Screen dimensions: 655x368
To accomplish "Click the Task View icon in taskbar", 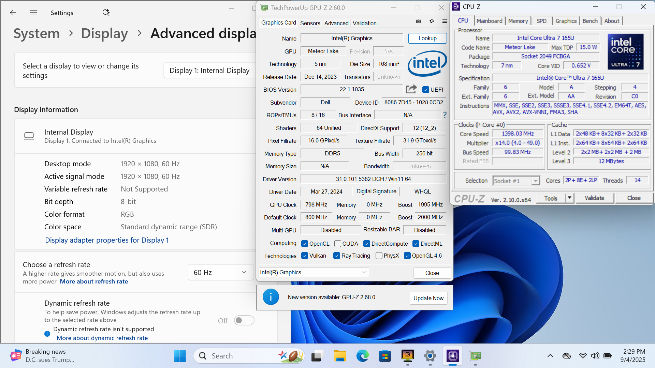I will [317, 356].
